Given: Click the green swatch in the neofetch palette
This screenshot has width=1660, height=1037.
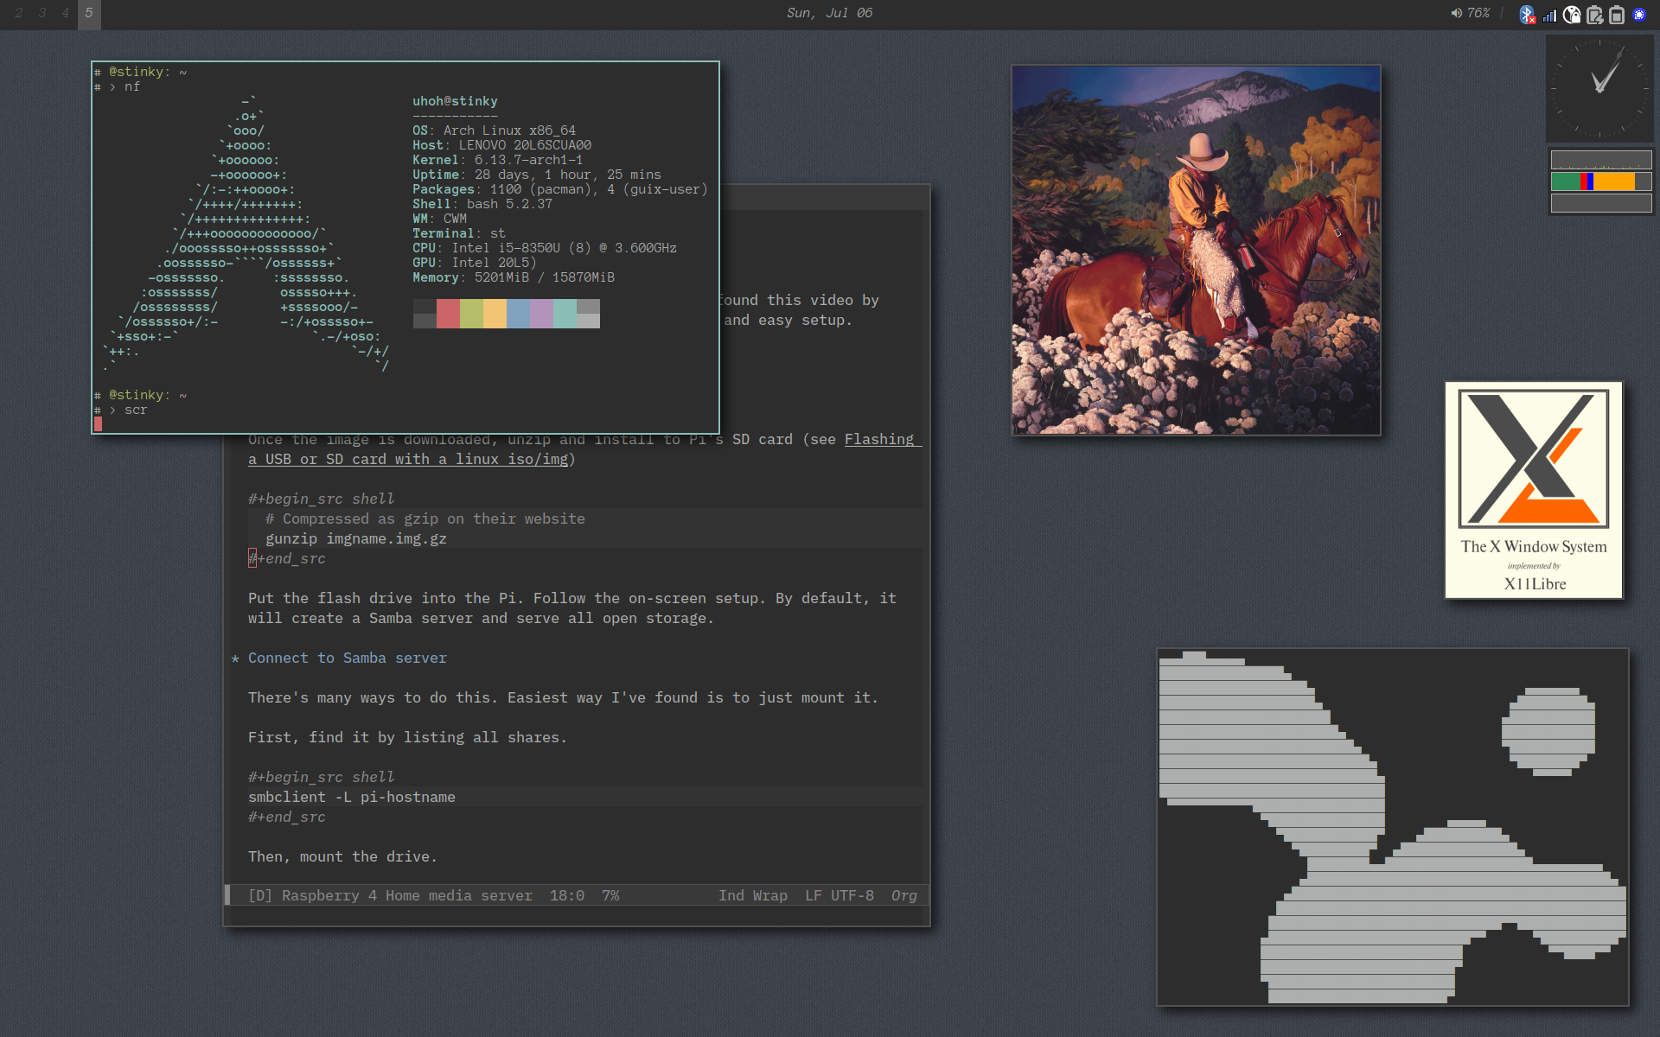Looking at the screenshot, I should [471, 314].
